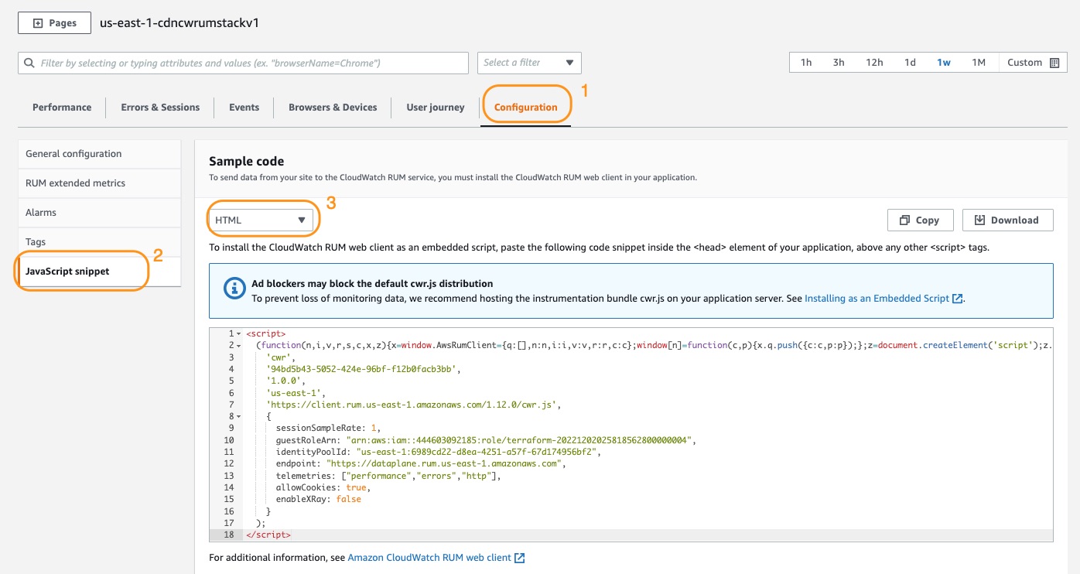Click the info icon in ad blocker alert
Viewport: 1080px width, 574px height.
point(234,289)
